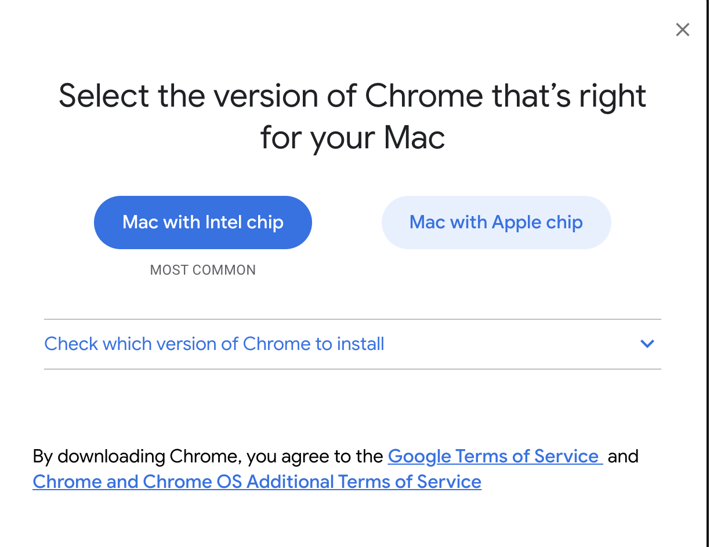710x547 pixels.
Task: Open the Google Terms of Service link
Action: pos(494,456)
